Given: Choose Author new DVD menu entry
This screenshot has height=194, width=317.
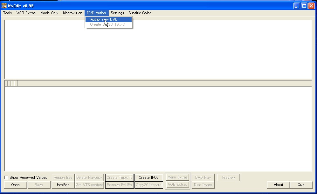Looking at the screenshot, I should click(x=108, y=19).
